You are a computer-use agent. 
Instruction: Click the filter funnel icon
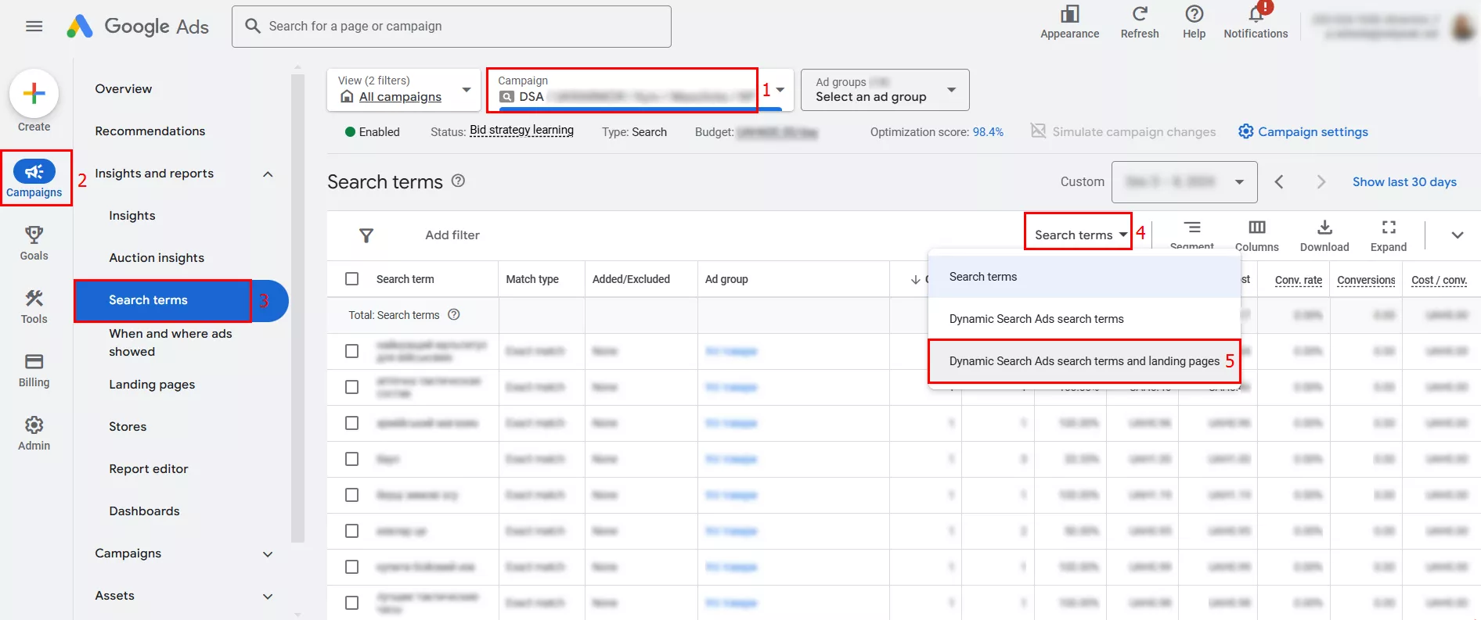tap(366, 235)
